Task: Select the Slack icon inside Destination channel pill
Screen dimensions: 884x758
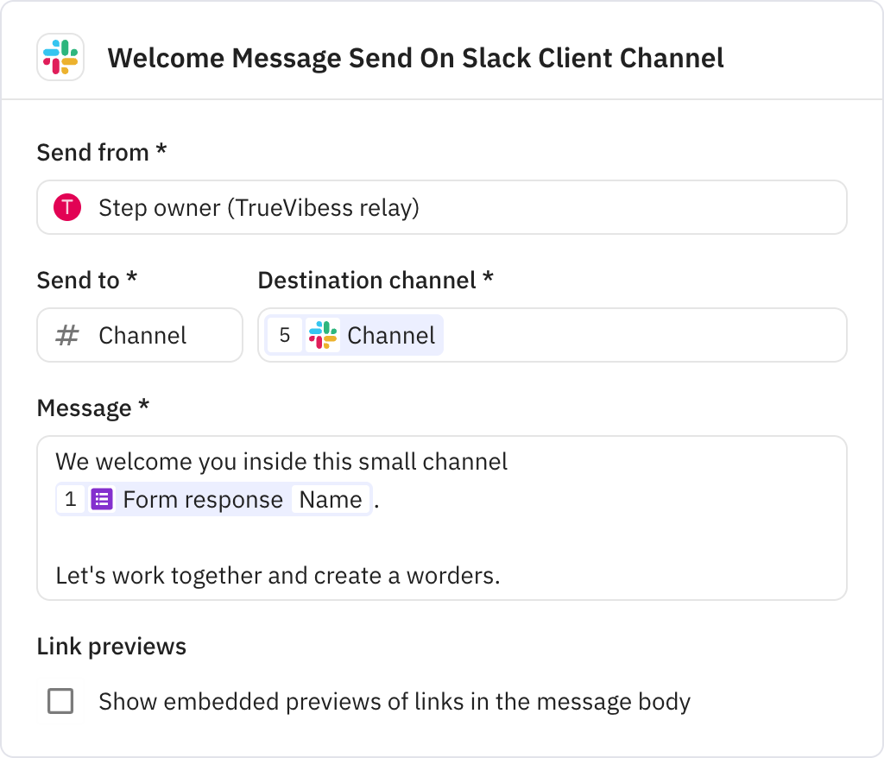Action: point(324,335)
